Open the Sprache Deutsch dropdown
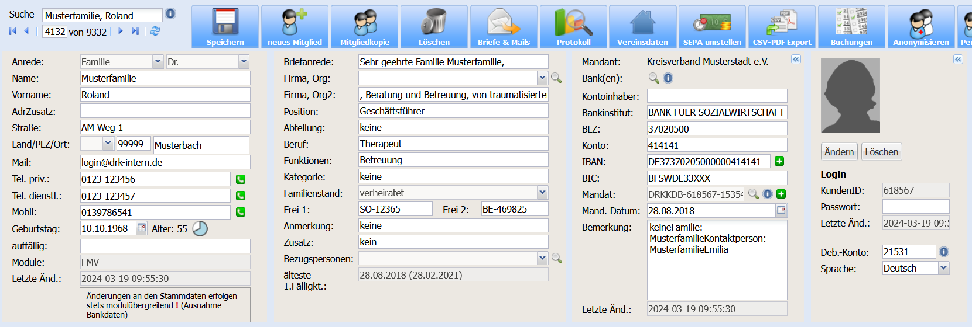 (x=943, y=268)
